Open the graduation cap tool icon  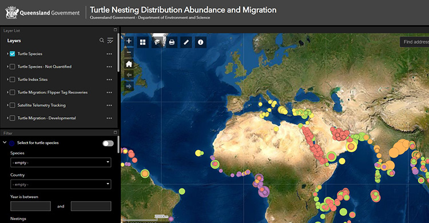point(157,42)
